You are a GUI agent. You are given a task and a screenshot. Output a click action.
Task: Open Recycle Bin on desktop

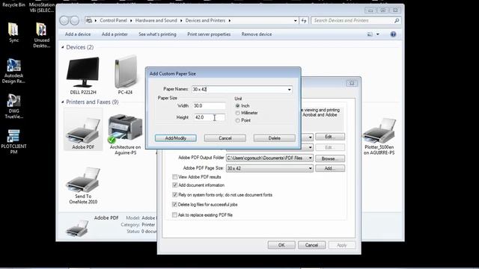(x=13, y=4)
